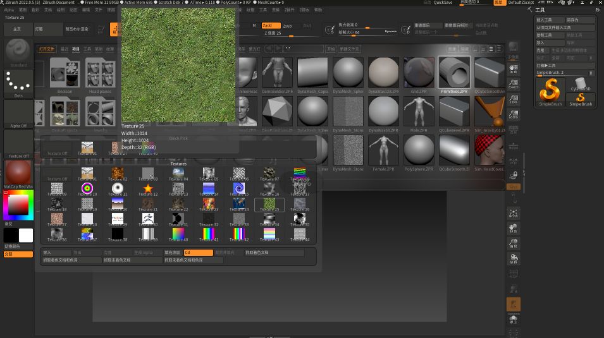The image size is (604, 338).
Task: Click 另存为 in Tool palette
Action: point(580,20)
